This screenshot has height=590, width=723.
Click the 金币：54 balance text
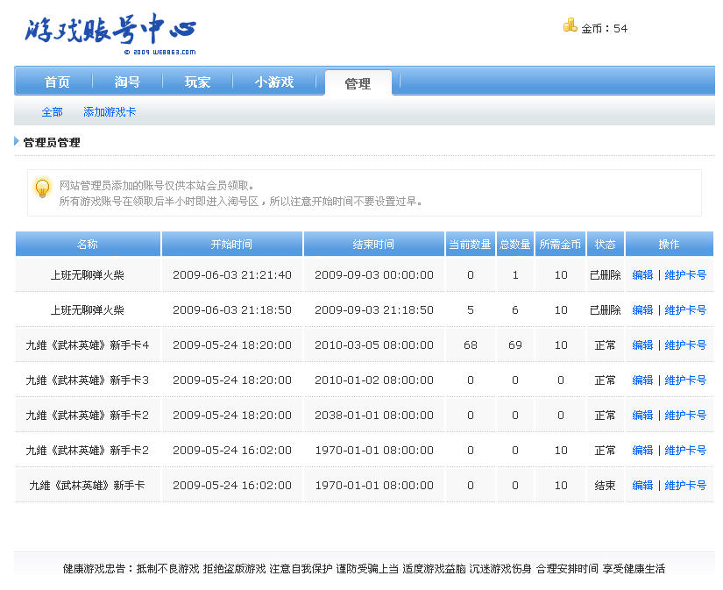[604, 29]
